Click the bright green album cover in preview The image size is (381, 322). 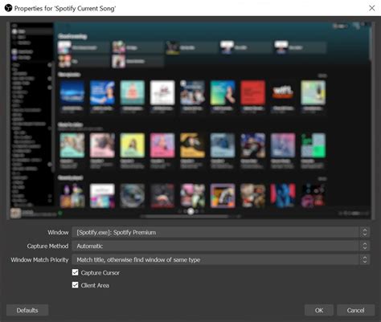[313, 145]
